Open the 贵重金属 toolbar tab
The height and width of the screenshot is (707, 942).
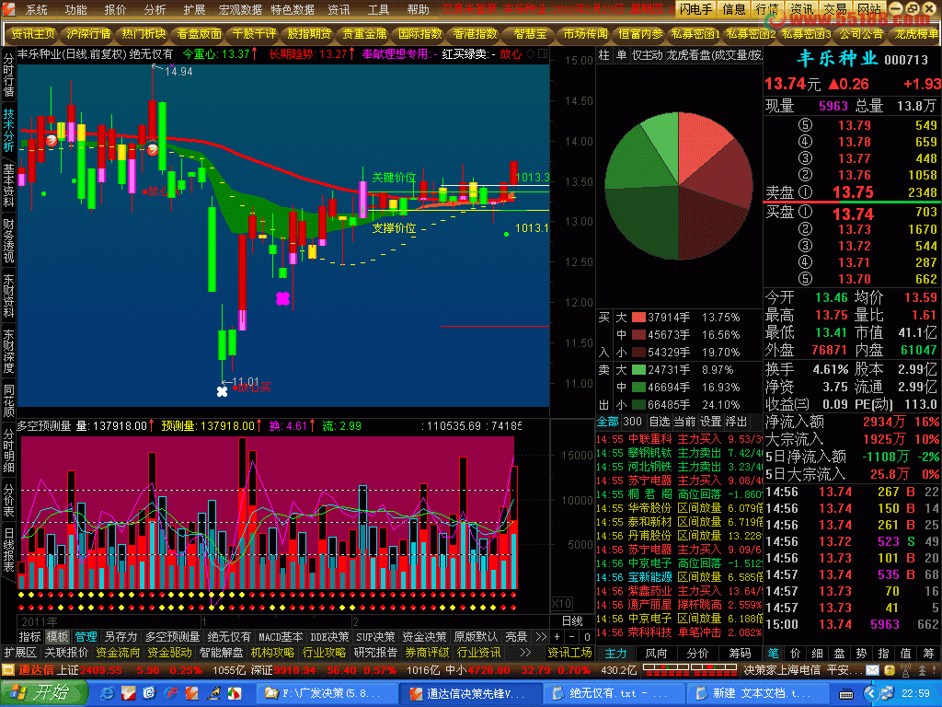click(x=364, y=34)
